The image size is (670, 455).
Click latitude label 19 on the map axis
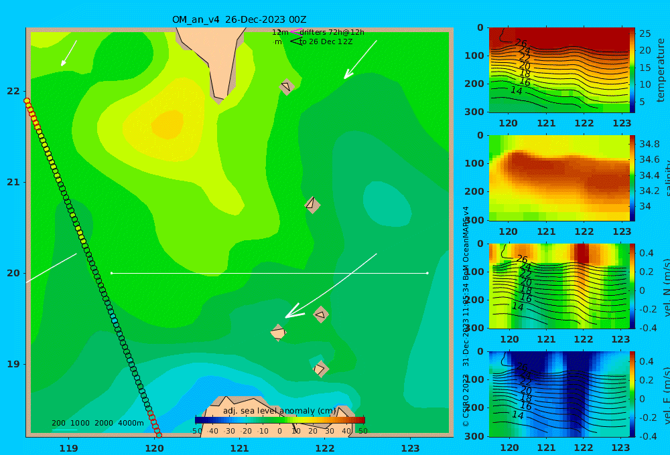tap(13, 364)
